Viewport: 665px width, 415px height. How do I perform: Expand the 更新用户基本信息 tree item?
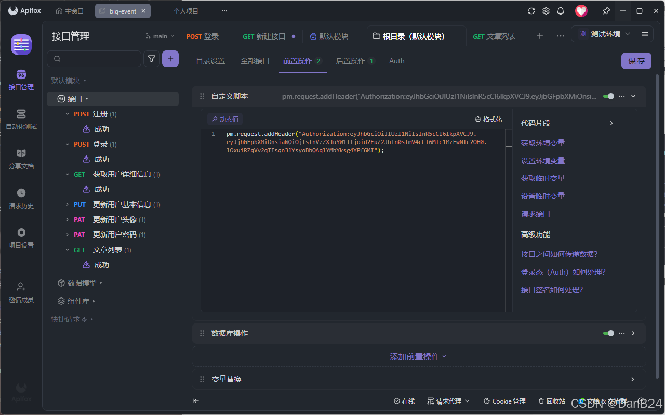click(x=68, y=204)
